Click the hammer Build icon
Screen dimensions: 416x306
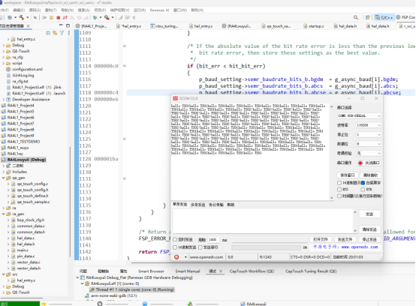tap(22, 17)
